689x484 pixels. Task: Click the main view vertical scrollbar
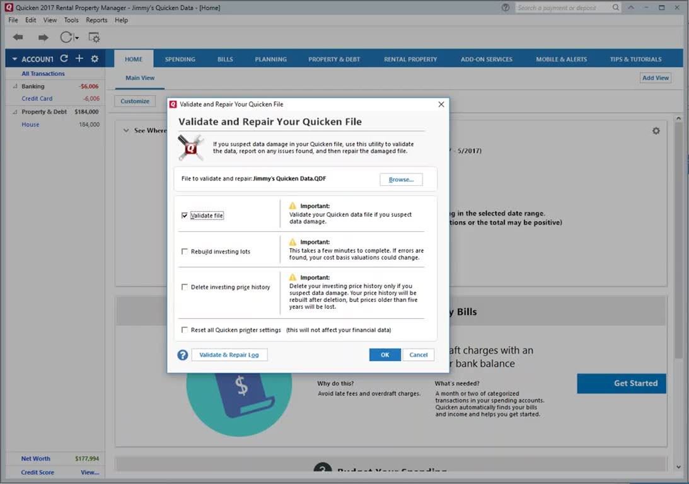(678, 252)
